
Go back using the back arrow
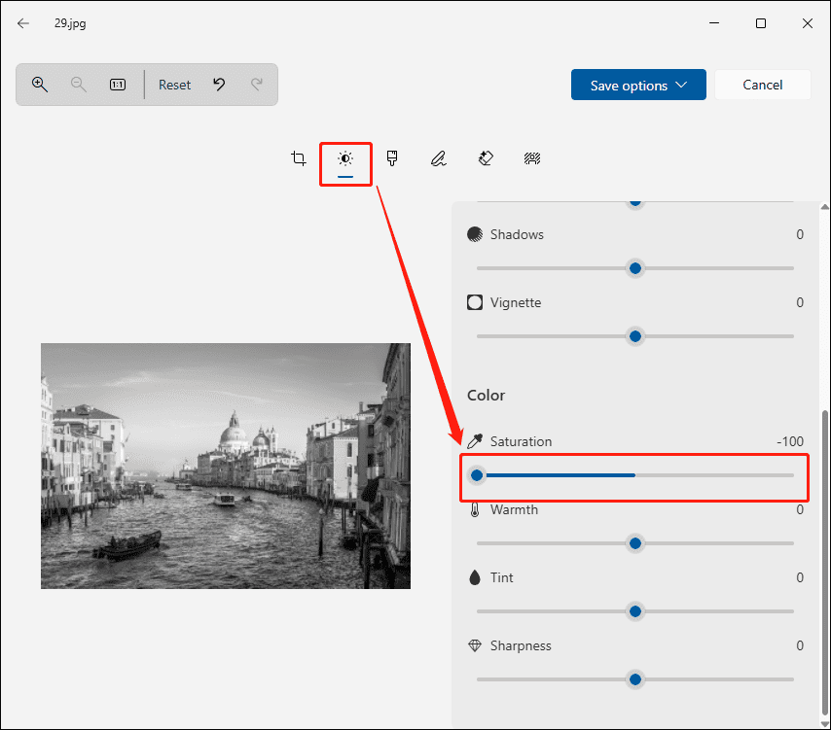click(x=22, y=22)
